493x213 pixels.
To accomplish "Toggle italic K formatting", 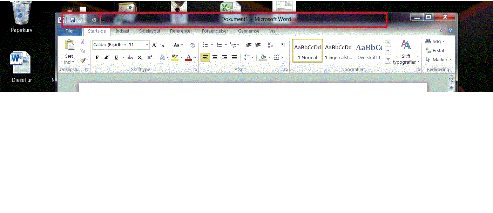I will [x=107, y=57].
